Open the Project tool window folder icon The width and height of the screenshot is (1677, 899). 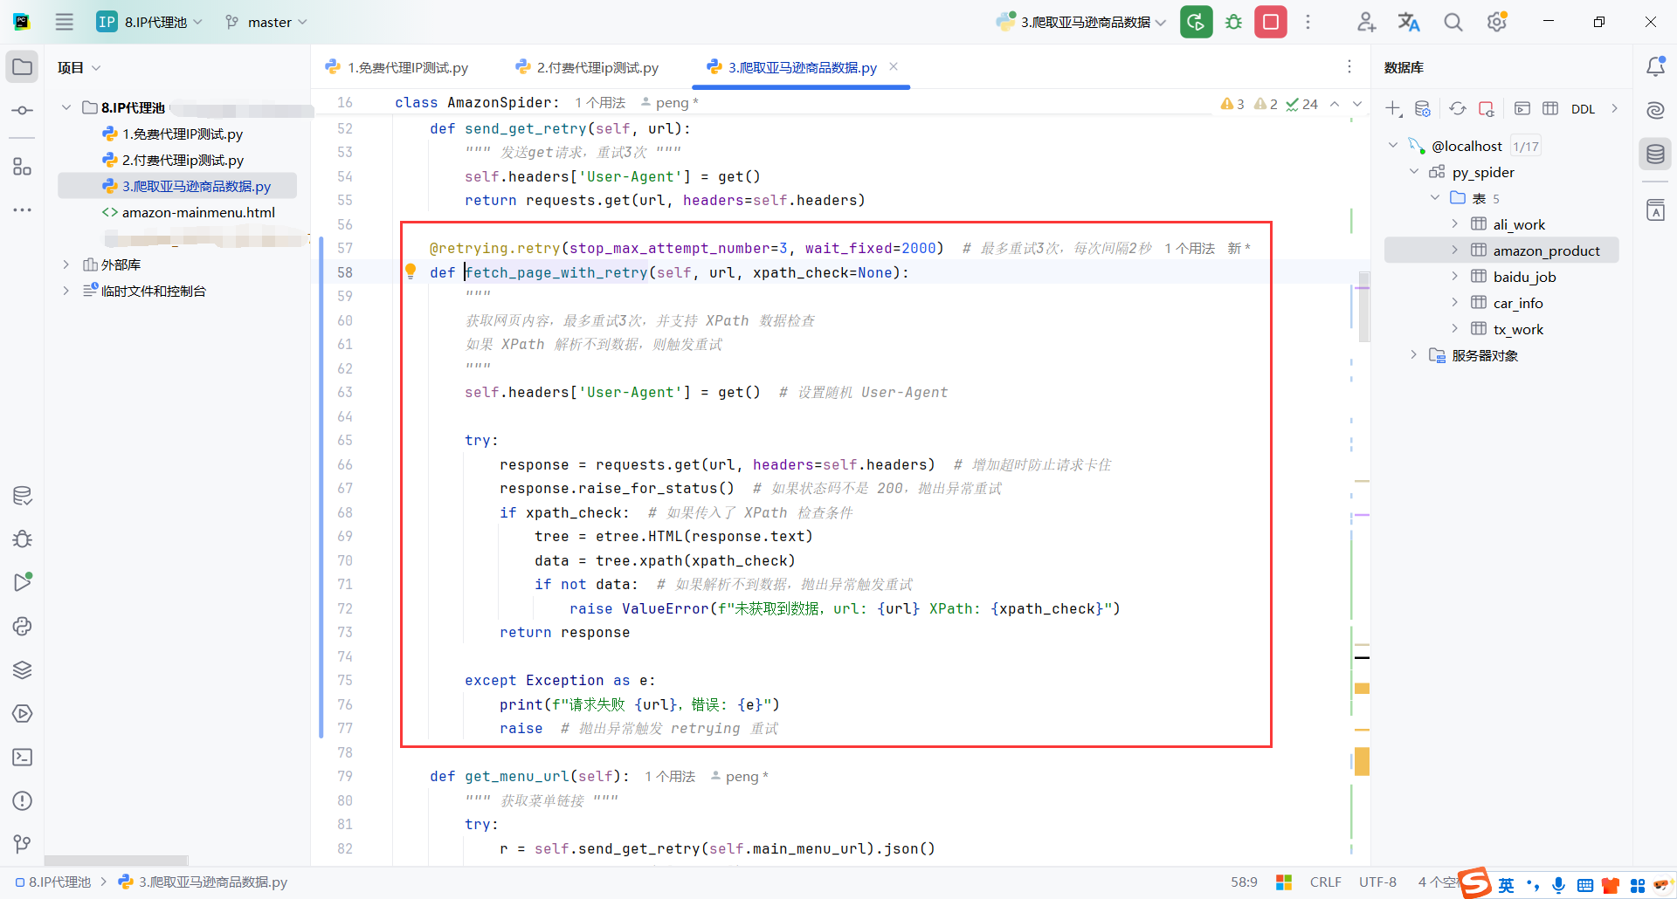point(23,67)
